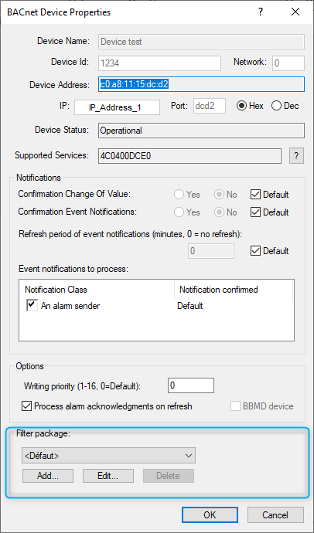Click the Writing priority input field
The height and width of the screenshot is (533, 314).
[191, 385]
